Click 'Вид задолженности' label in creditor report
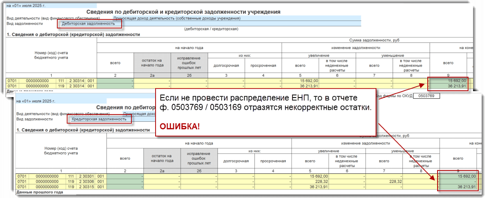The width and height of the screenshot is (485, 198). click(35, 119)
